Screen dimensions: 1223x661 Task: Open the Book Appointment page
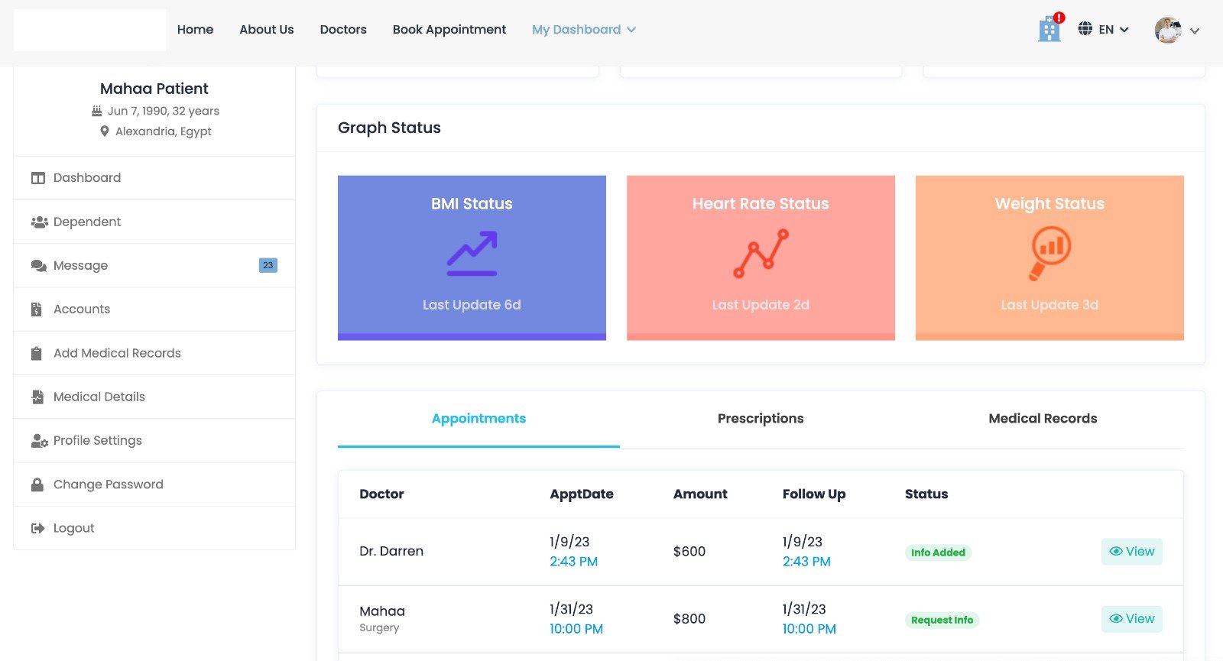tap(449, 29)
